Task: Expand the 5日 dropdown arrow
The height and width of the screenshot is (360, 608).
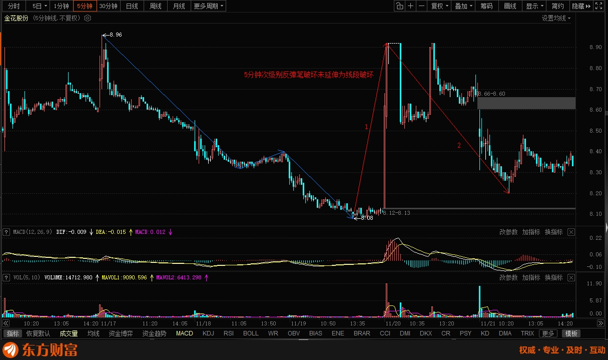Action: 46,6
